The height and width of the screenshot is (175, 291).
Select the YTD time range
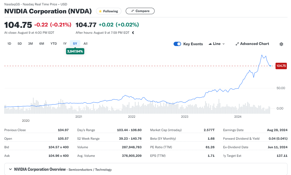(x=54, y=44)
